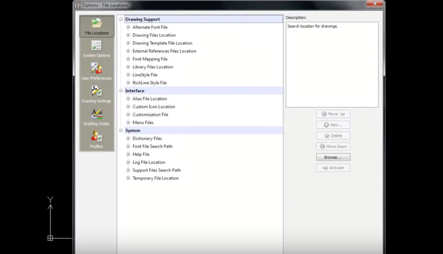Click the Options dialog title bar icon

tap(78, 5)
